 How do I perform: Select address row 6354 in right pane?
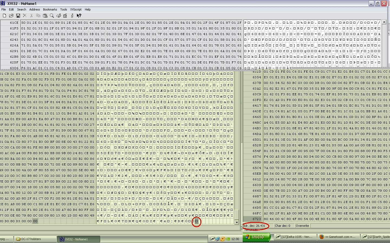[x=253, y=77]
